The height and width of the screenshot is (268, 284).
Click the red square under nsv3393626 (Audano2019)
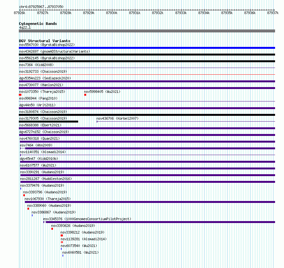[x=52, y=229]
